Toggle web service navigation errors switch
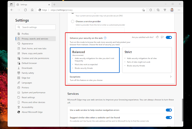The width and height of the screenshot is (192, 129). (x=169, y=110)
